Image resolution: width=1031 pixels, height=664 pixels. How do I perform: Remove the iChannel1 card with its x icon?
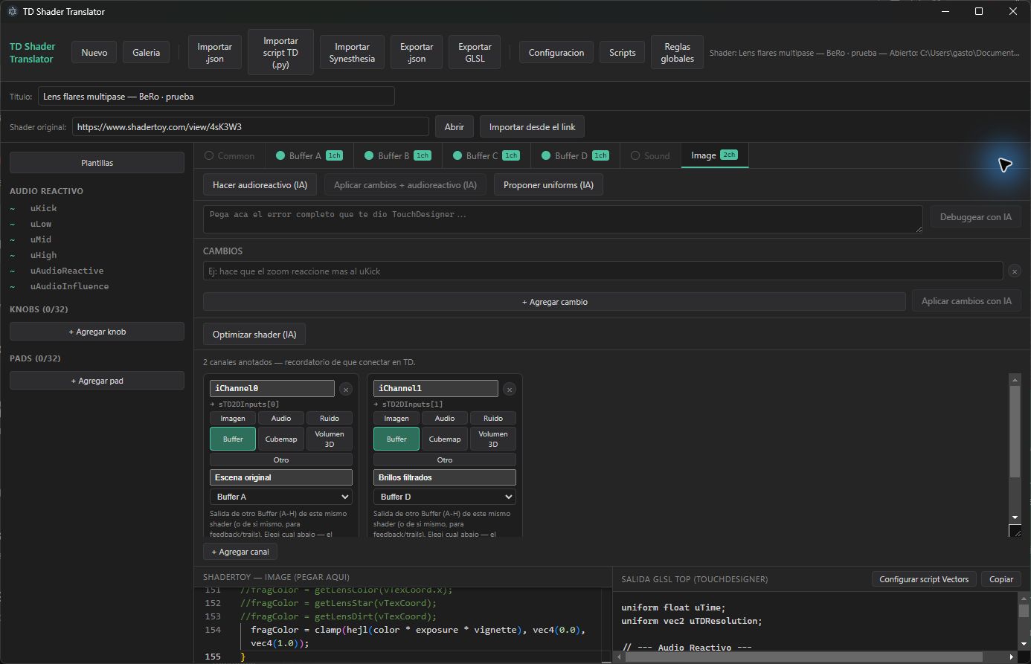coord(510,389)
